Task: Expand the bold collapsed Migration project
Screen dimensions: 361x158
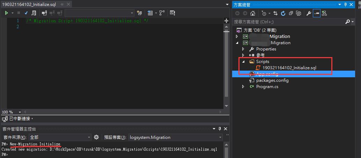Action: click(237, 36)
